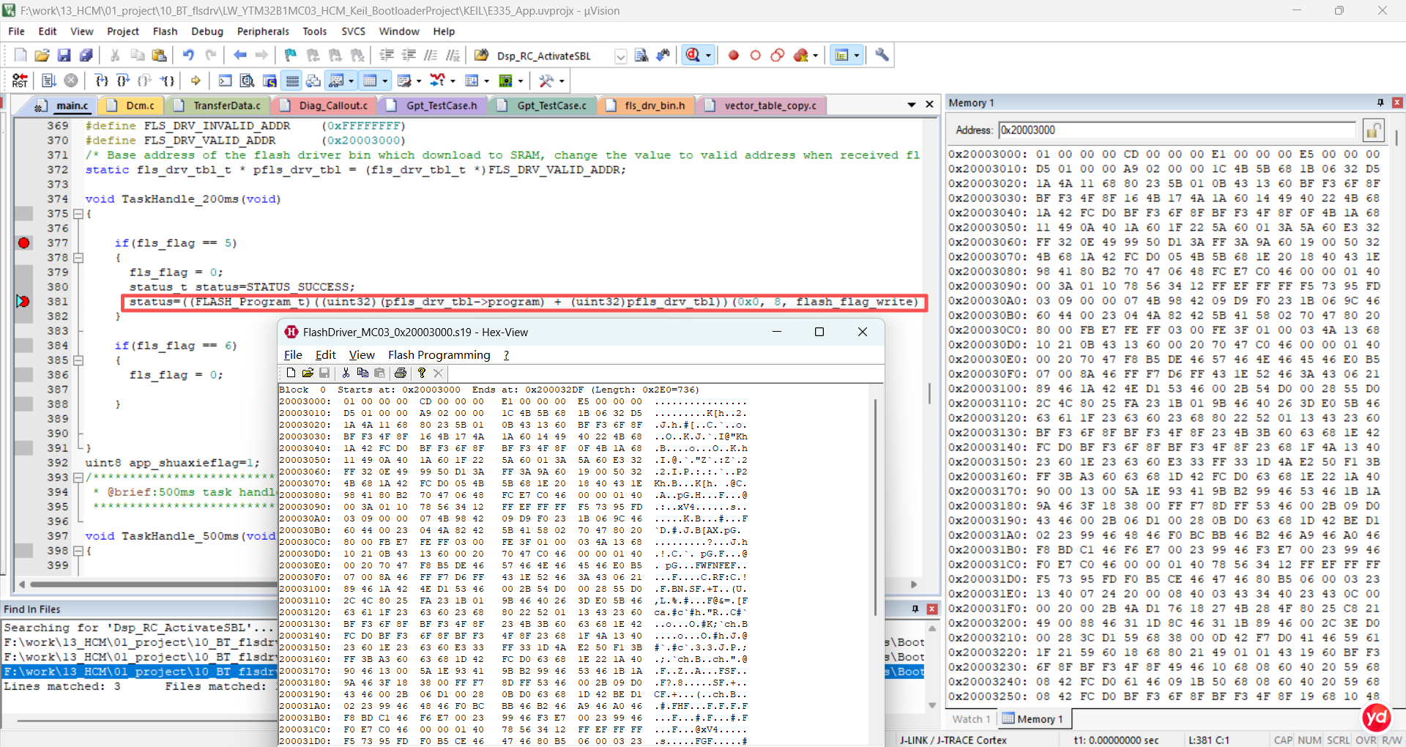Click the Configuration wrench icon
The image size is (1406, 747).
882,56
